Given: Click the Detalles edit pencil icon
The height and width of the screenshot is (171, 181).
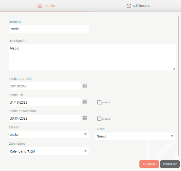Looking at the screenshot, I should point(39,6).
